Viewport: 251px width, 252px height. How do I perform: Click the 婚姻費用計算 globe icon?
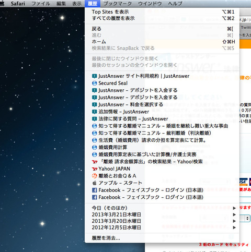coord(94,147)
